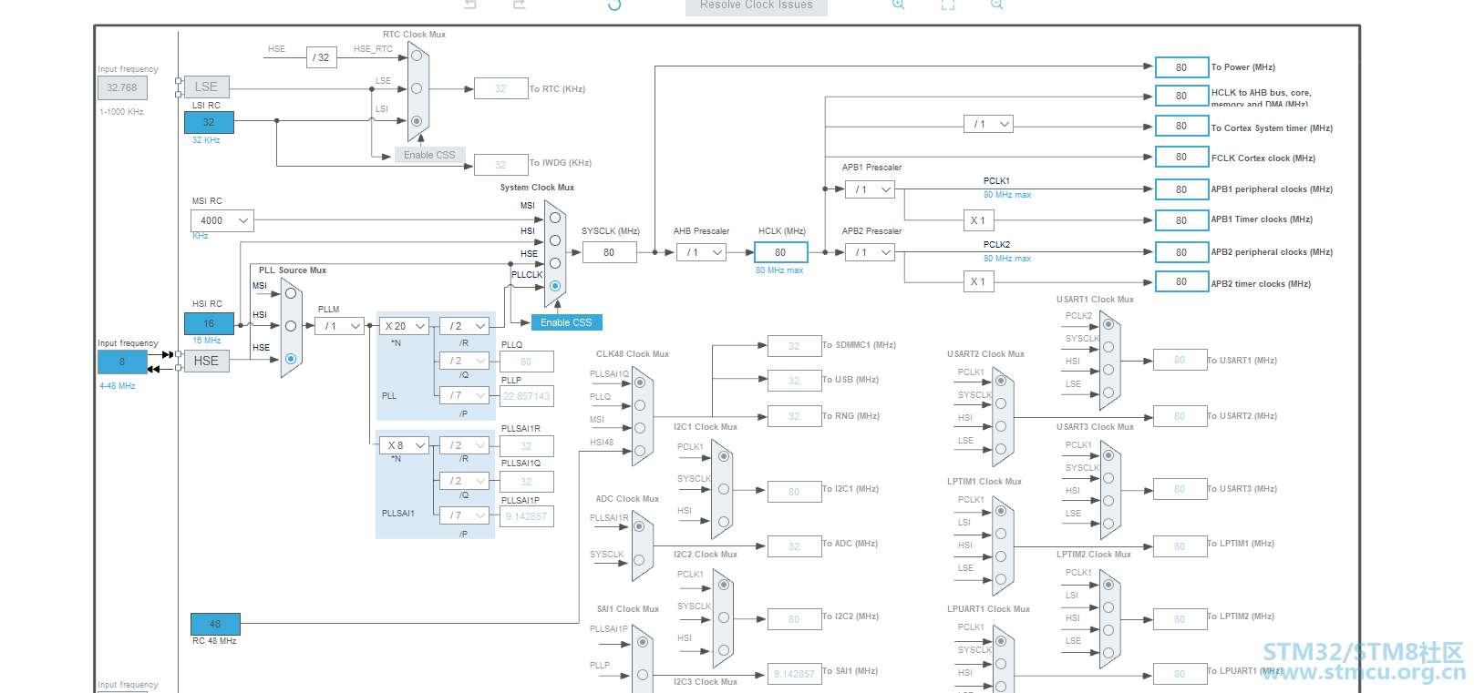This screenshot has width=1474, height=693.
Task: Click the APB1 timer X 1 multiplier box
Action: coord(978,220)
